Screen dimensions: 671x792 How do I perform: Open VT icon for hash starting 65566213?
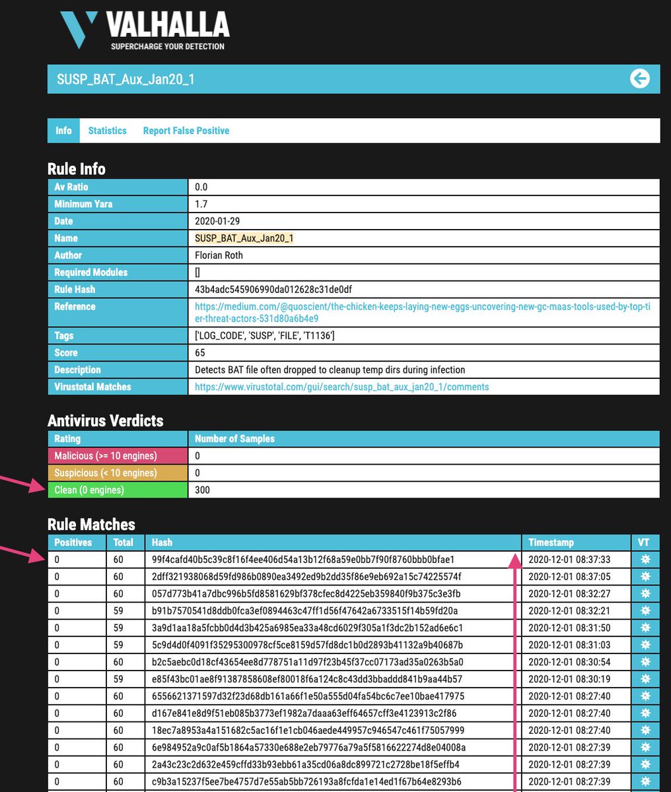645,696
